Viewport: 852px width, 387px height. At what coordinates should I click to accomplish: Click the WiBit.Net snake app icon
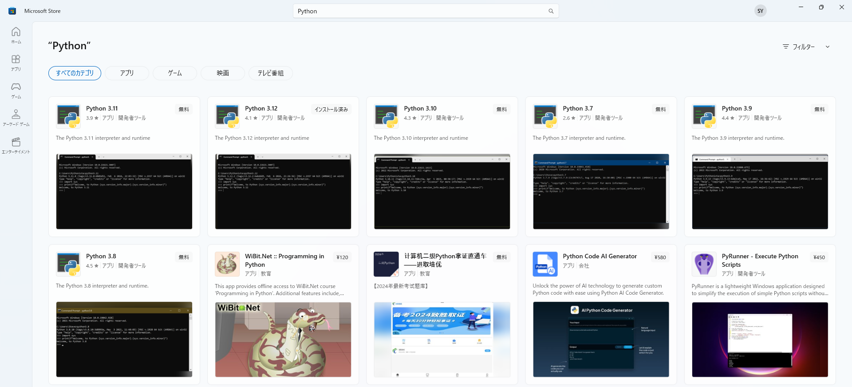[x=227, y=264]
